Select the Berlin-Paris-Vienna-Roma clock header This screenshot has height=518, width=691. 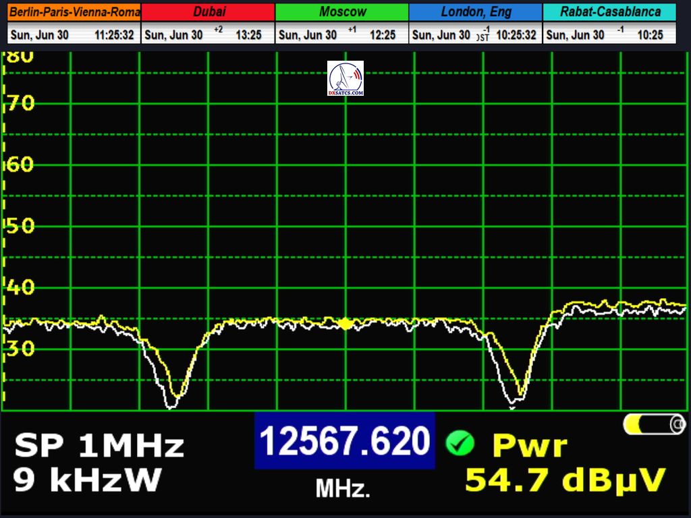[x=74, y=12]
